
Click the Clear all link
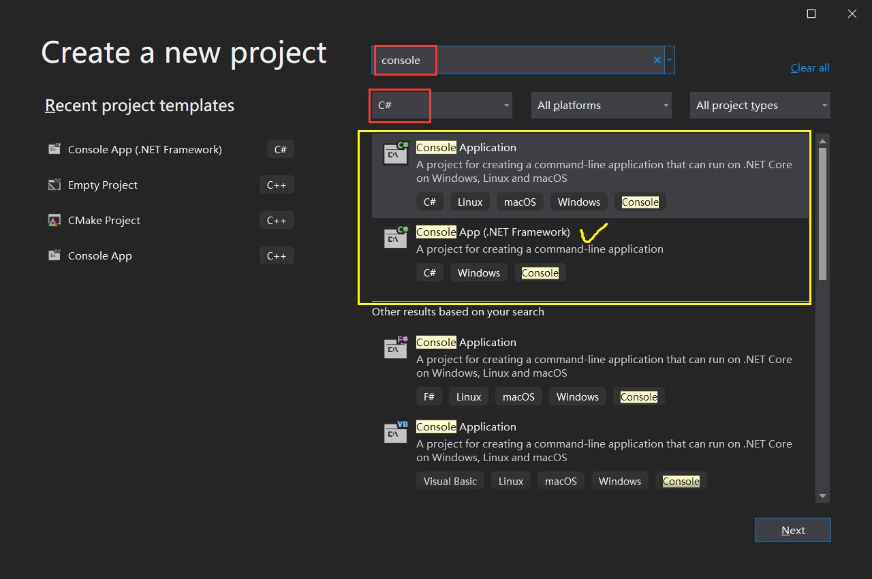click(810, 67)
